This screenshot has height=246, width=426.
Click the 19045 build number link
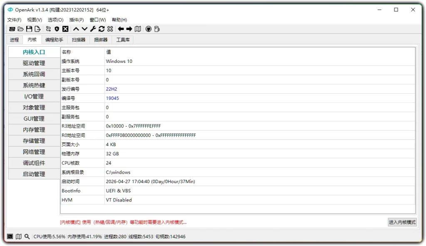pos(112,98)
